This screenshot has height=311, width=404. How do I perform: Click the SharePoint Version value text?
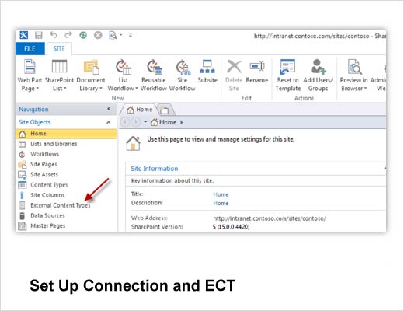pyautogui.click(x=231, y=227)
